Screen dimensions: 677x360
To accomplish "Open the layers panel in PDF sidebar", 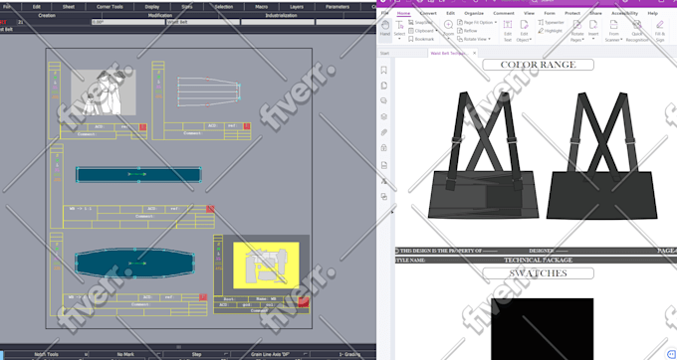I will tap(384, 116).
